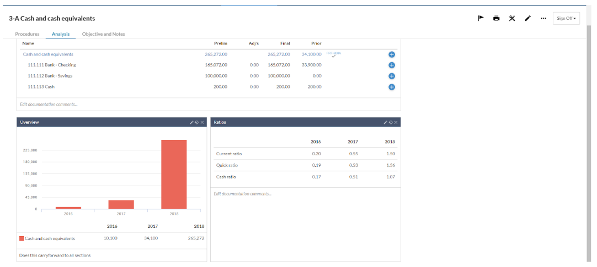
Task: Click the FRF-808A reference link
Action: pyautogui.click(x=333, y=53)
